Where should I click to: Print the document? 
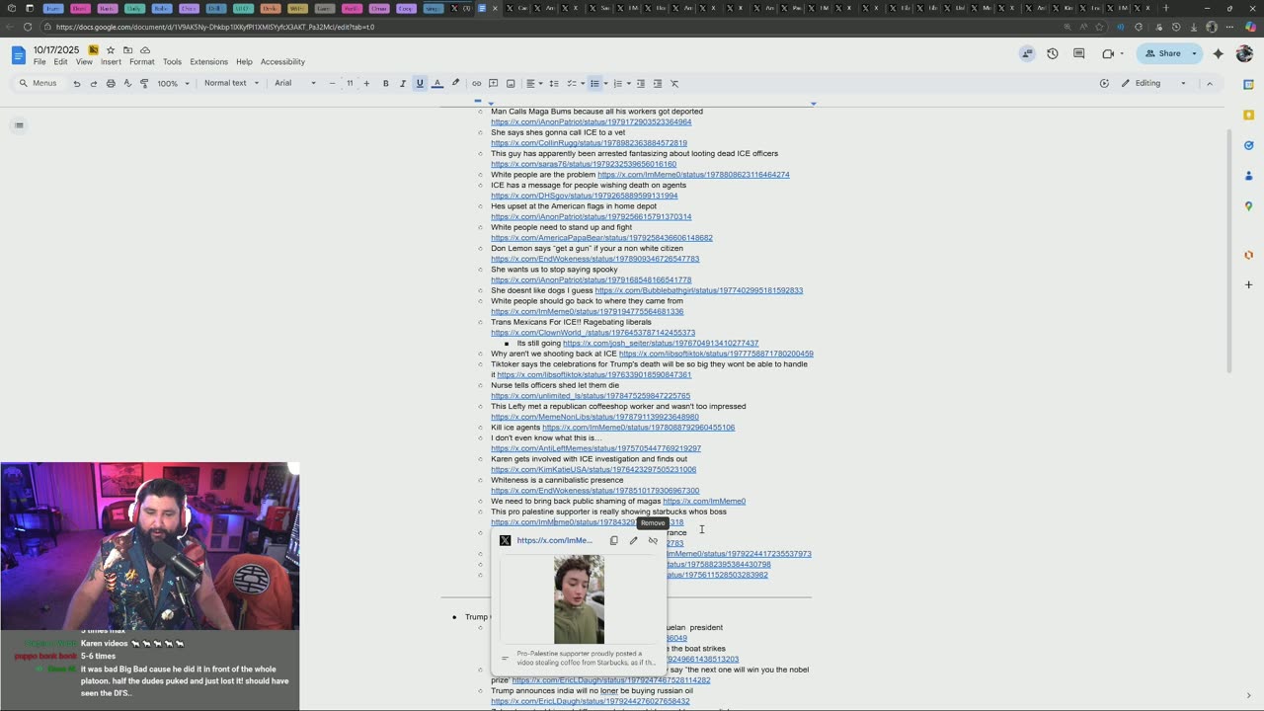(x=111, y=84)
